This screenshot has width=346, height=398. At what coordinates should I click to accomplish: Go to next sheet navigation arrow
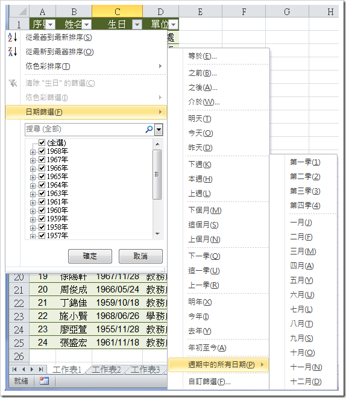pyautogui.click(x=32, y=369)
